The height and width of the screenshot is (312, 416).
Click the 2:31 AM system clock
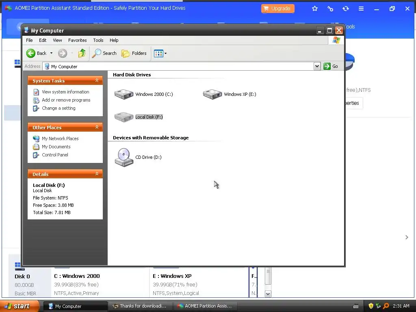tap(401, 306)
